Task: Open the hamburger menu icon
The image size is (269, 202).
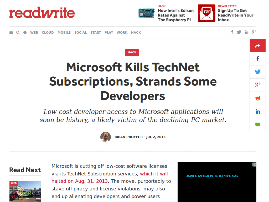Action: [11, 32]
